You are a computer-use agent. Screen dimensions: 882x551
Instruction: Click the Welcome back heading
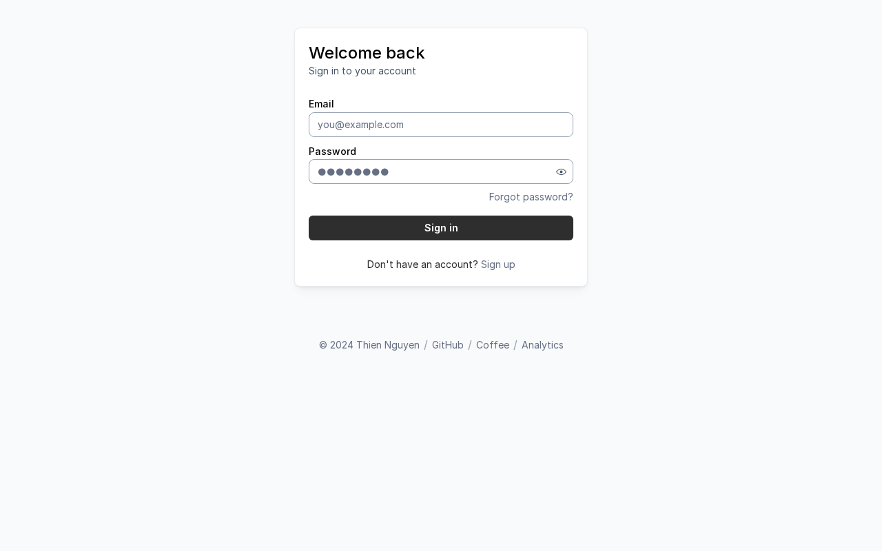point(367,53)
